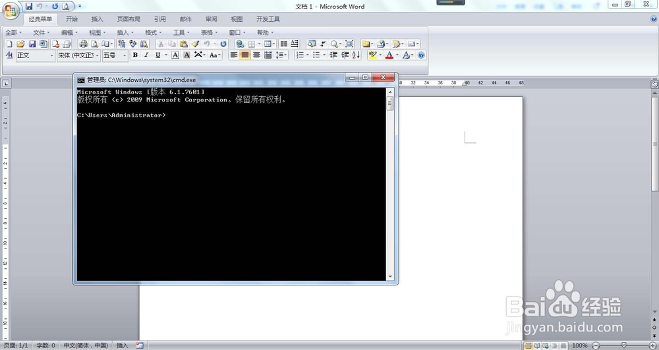Open the Customize Quick Access Toolbar dropdown

pyautogui.click(x=80, y=7)
